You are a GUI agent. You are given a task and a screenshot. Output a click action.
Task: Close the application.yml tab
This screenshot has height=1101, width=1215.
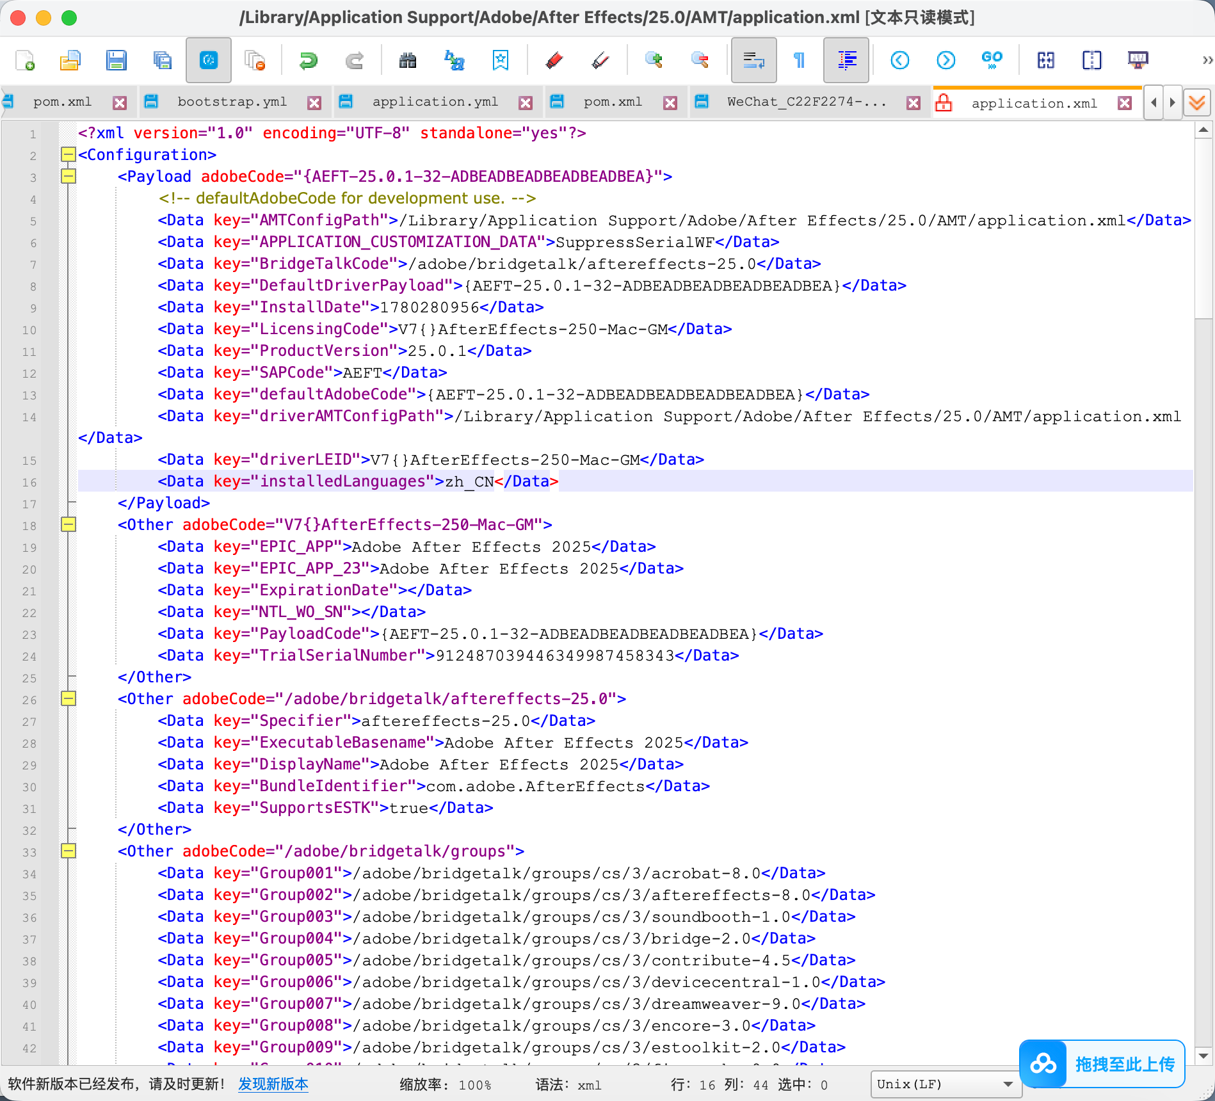click(x=526, y=102)
